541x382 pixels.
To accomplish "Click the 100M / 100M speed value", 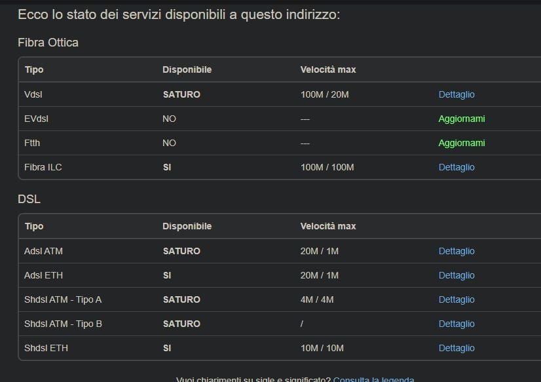I will (x=327, y=167).
